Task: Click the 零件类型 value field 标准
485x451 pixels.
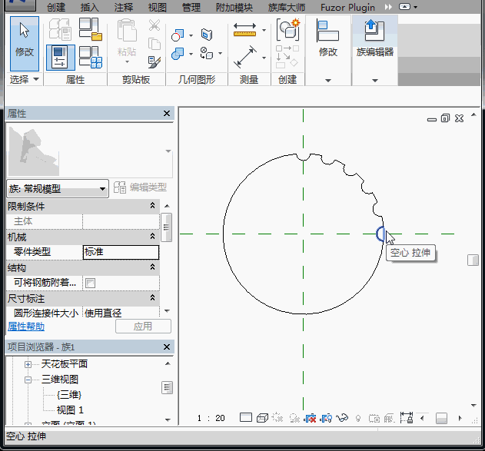Action: pos(120,252)
